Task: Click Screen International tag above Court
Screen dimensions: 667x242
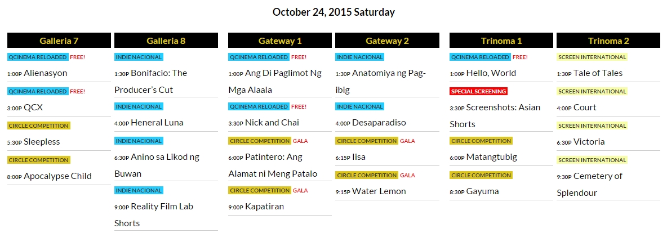Action: (x=592, y=91)
